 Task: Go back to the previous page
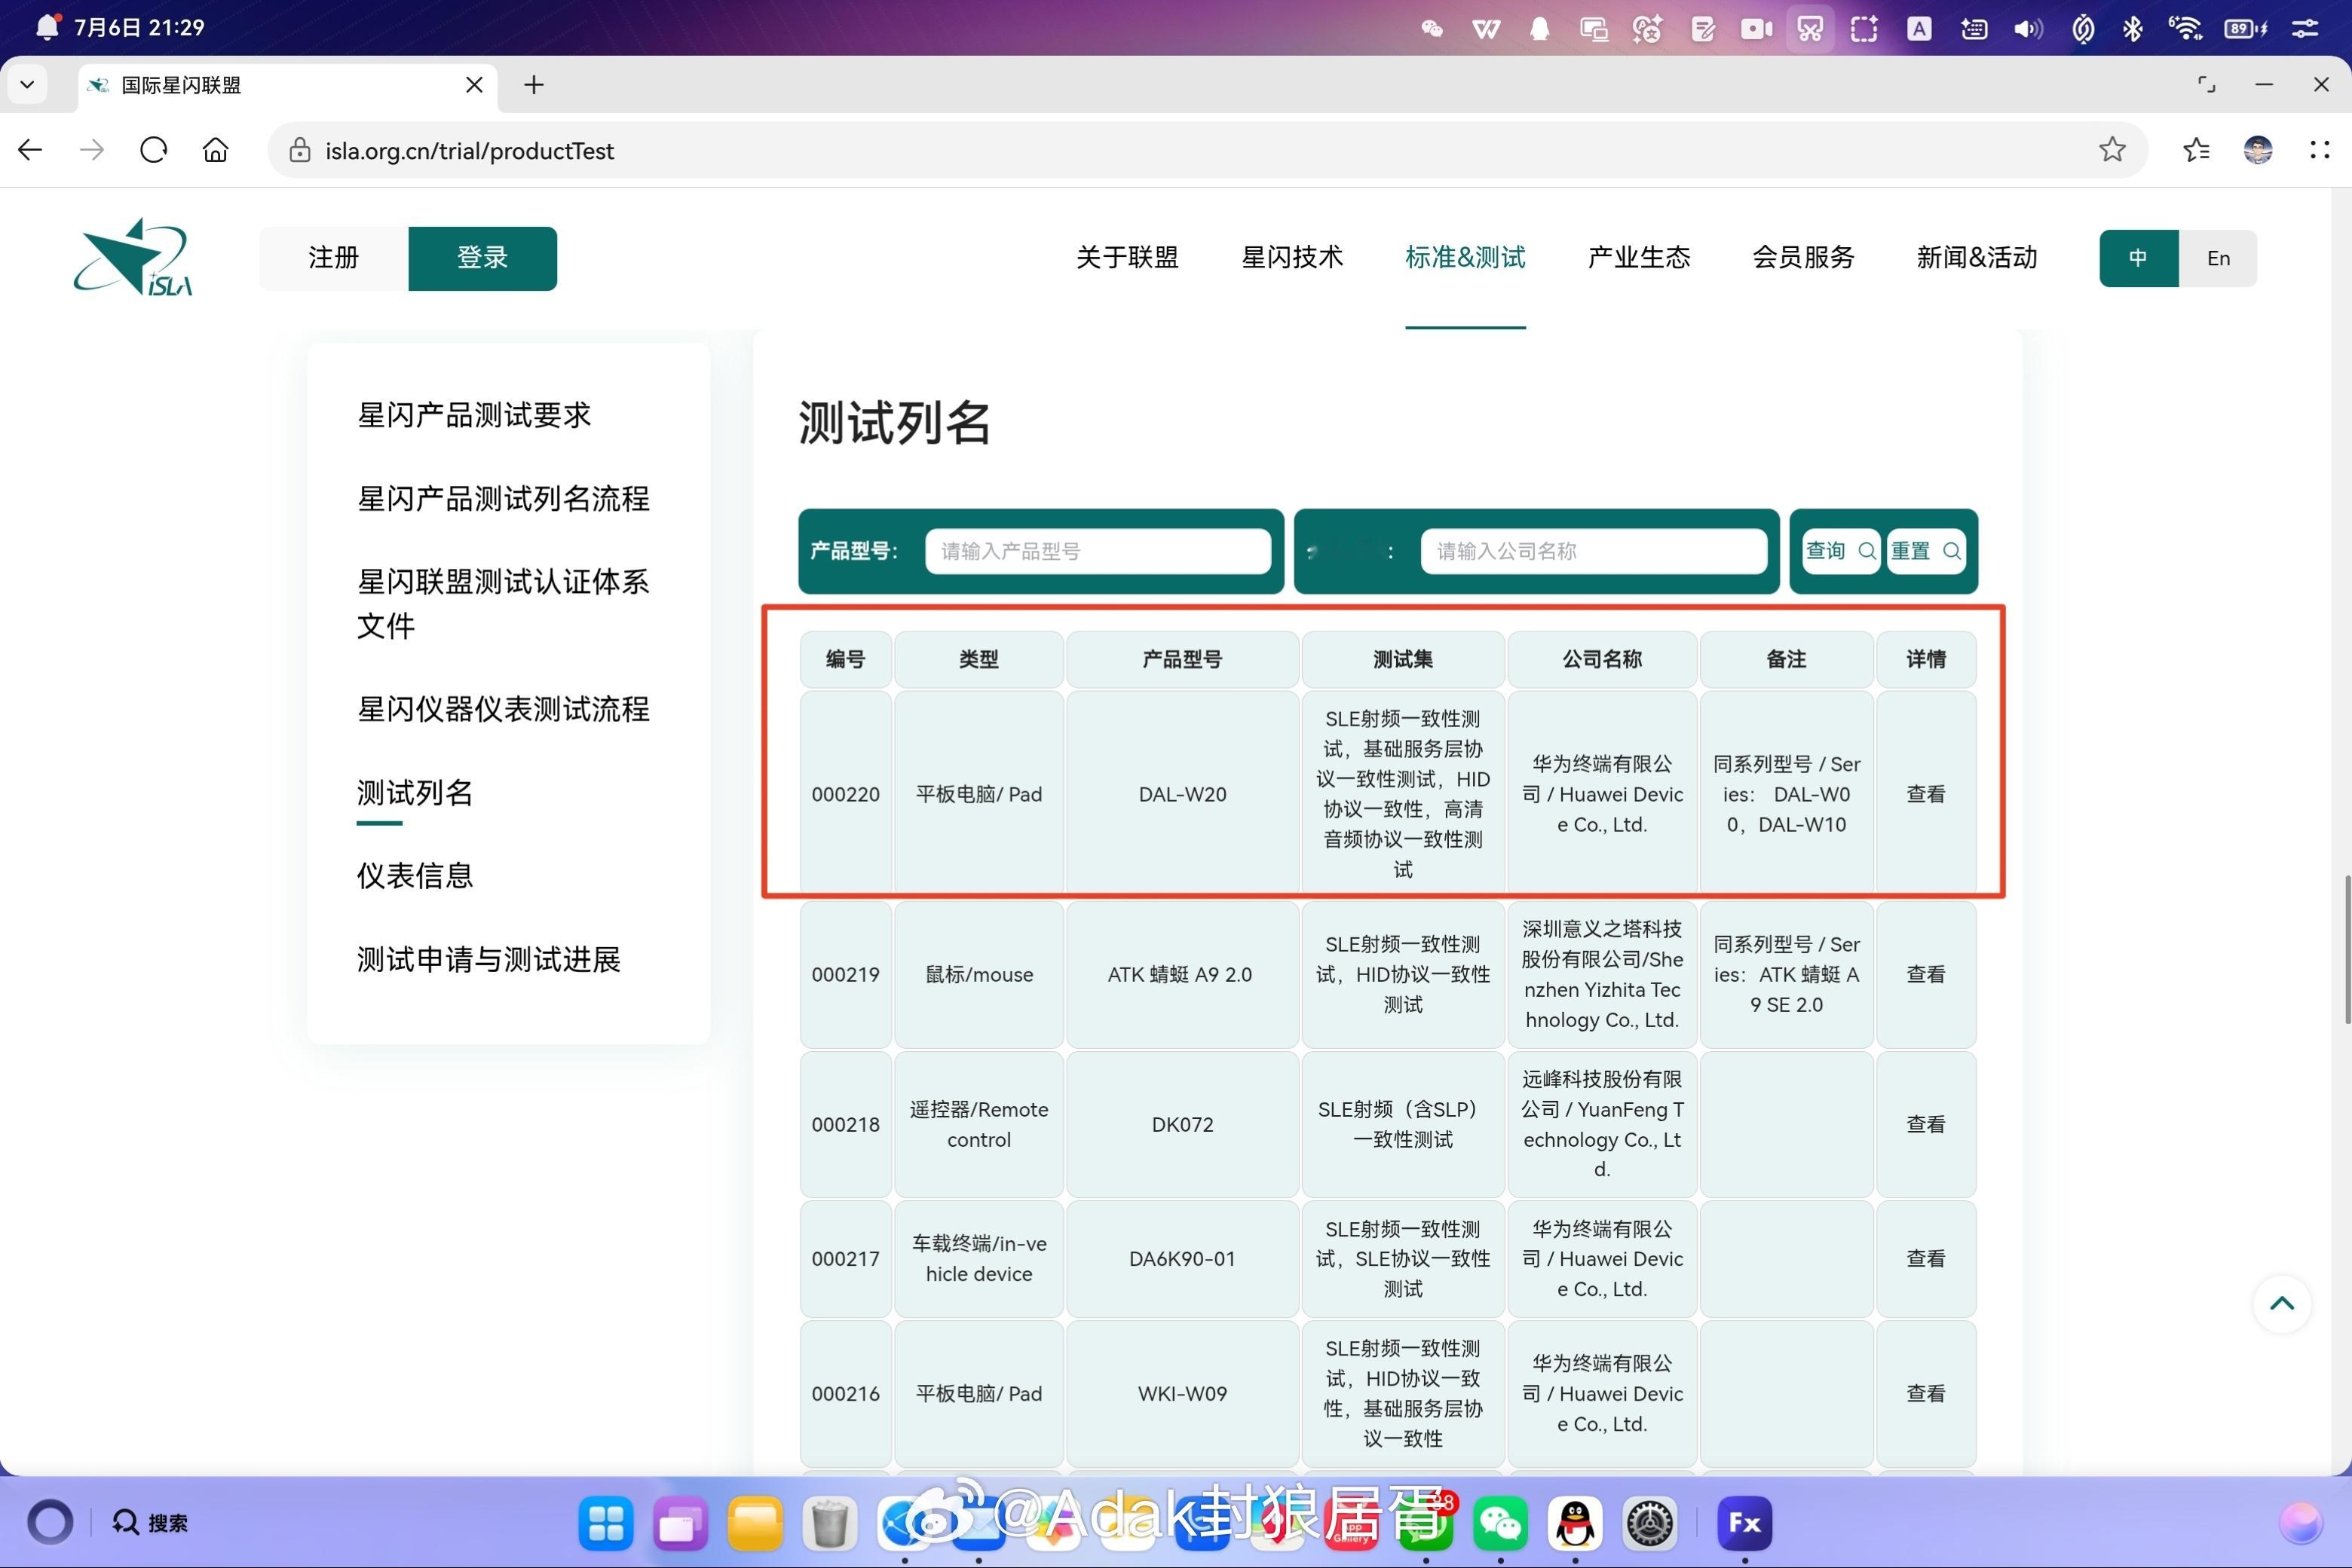click(30, 150)
